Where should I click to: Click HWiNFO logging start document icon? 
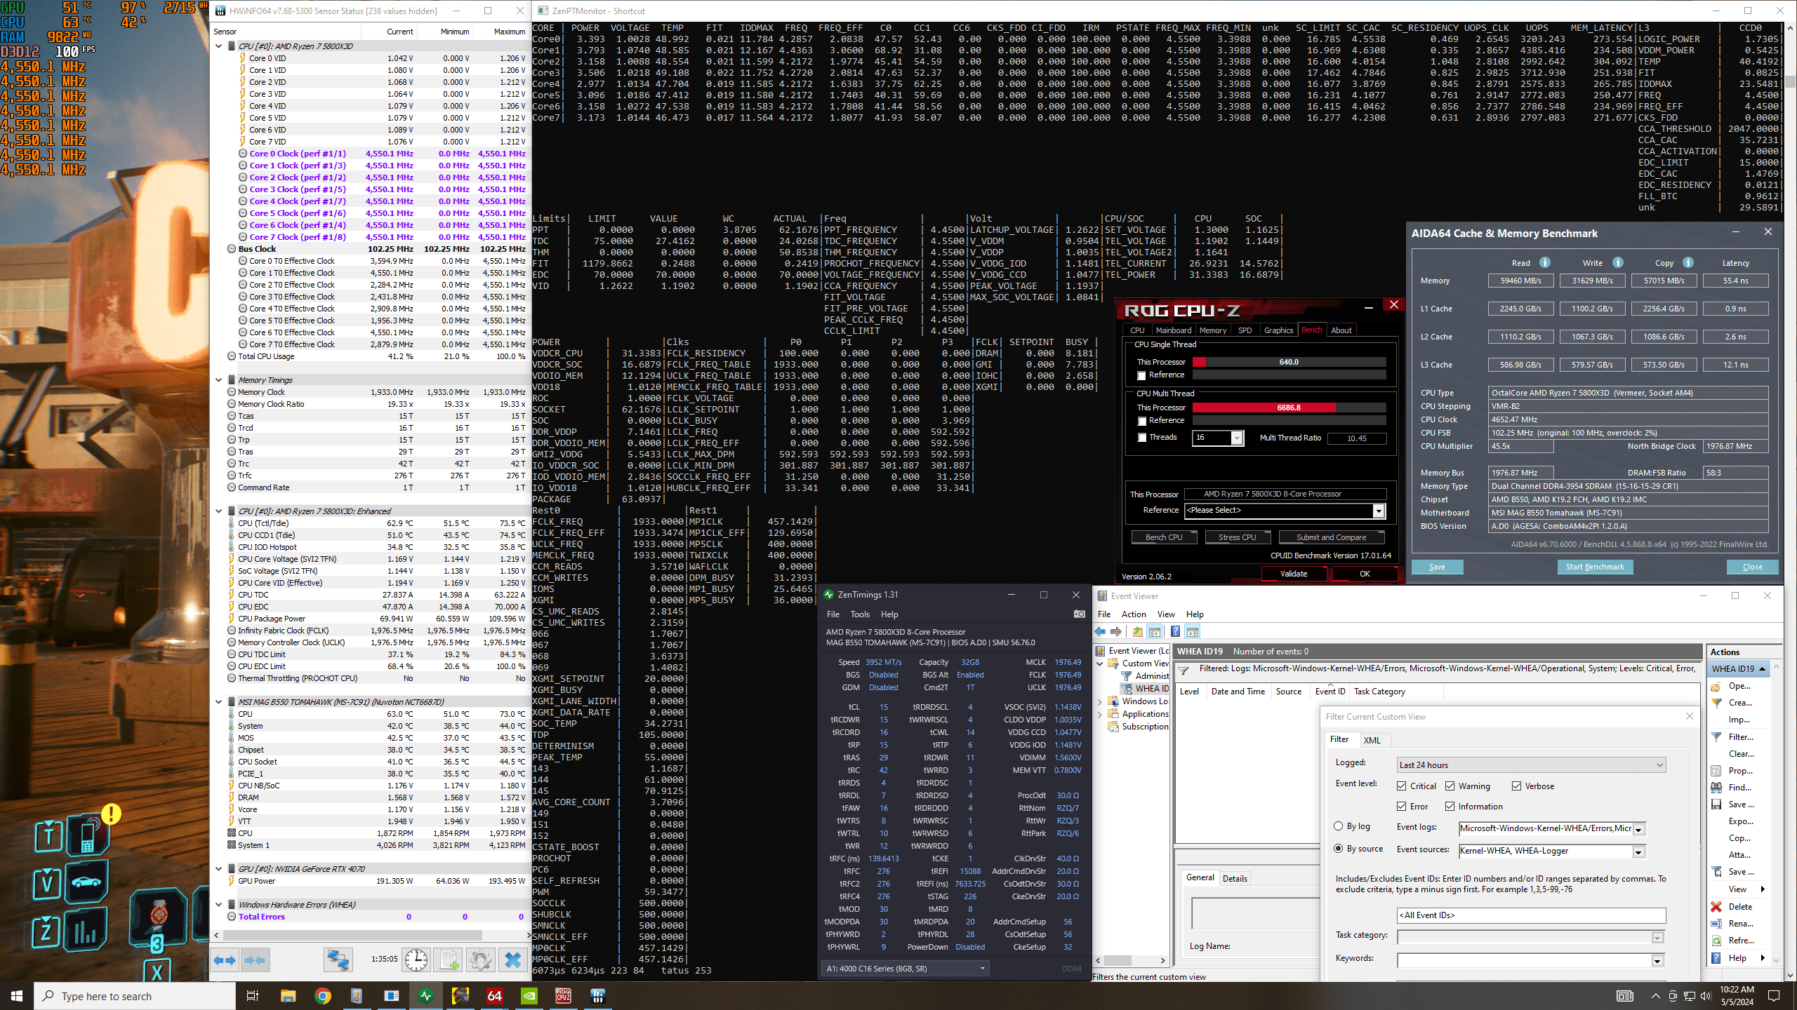449,959
